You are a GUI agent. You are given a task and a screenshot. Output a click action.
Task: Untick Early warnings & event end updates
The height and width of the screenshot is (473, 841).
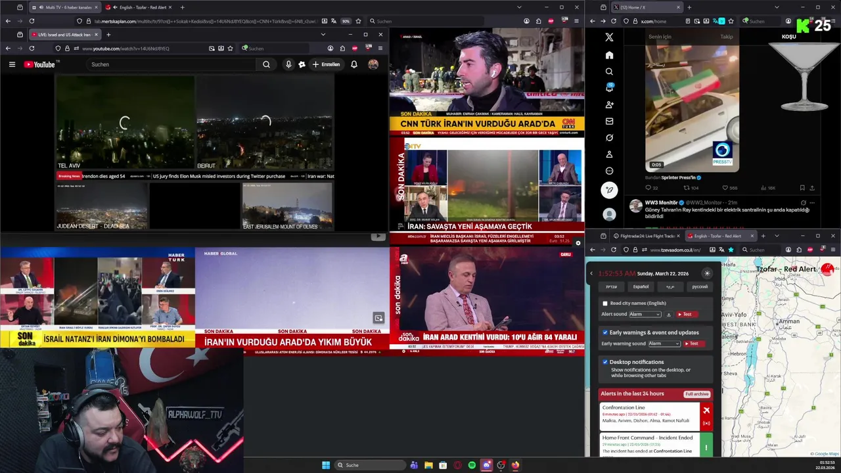tap(605, 332)
